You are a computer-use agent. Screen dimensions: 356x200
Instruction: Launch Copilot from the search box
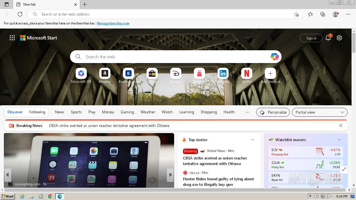point(275,57)
